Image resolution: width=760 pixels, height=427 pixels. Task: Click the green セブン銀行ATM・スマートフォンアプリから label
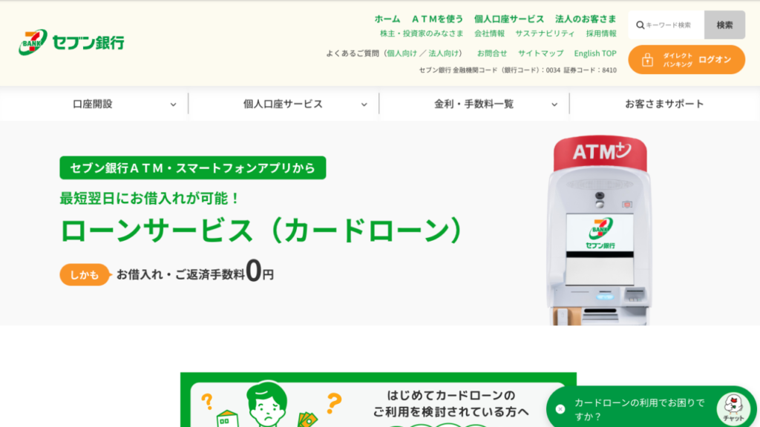192,168
